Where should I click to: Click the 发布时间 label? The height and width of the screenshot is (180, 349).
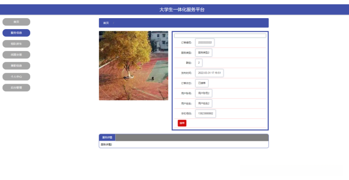coord(186,73)
